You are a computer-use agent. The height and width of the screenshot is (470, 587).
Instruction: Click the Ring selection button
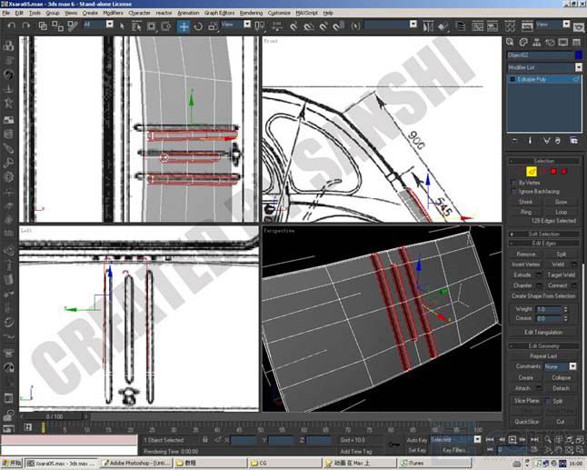[525, 212]
